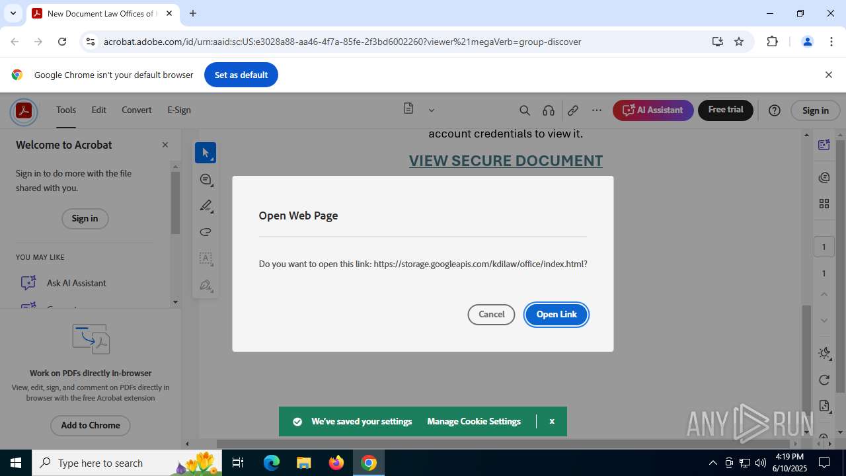Open the page thumbnails grid icon
The height and width of the screenshot is (476, 846).
coord(824,204)
